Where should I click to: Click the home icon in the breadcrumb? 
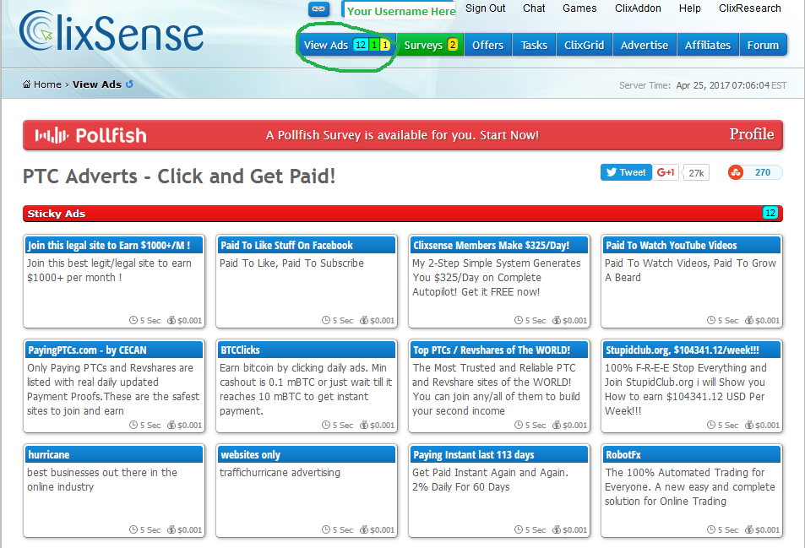coord(27,84)
